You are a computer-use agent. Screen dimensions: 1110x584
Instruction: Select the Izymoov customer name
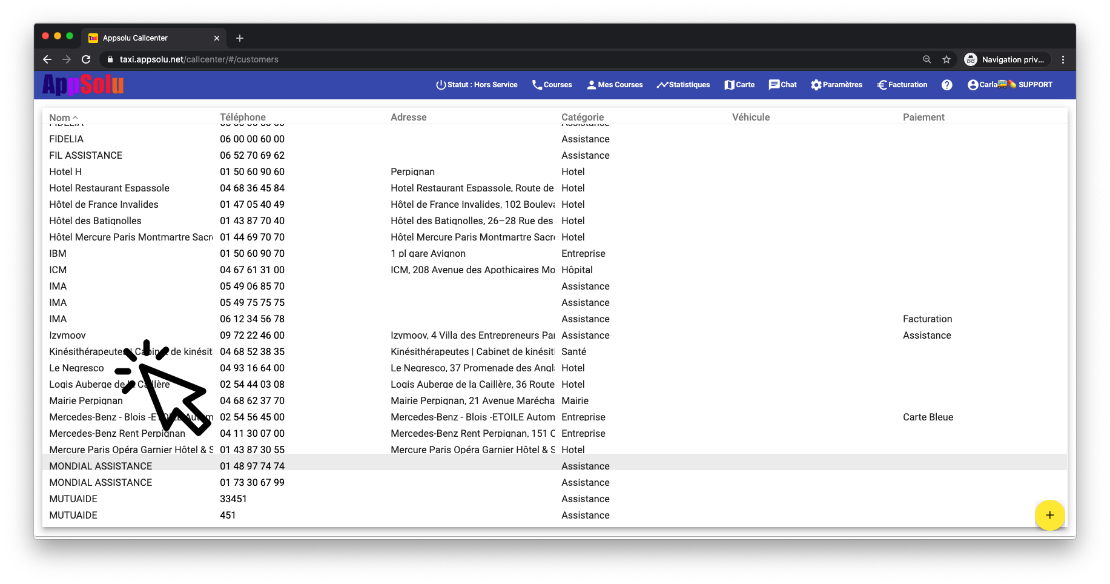pos(67,336)
